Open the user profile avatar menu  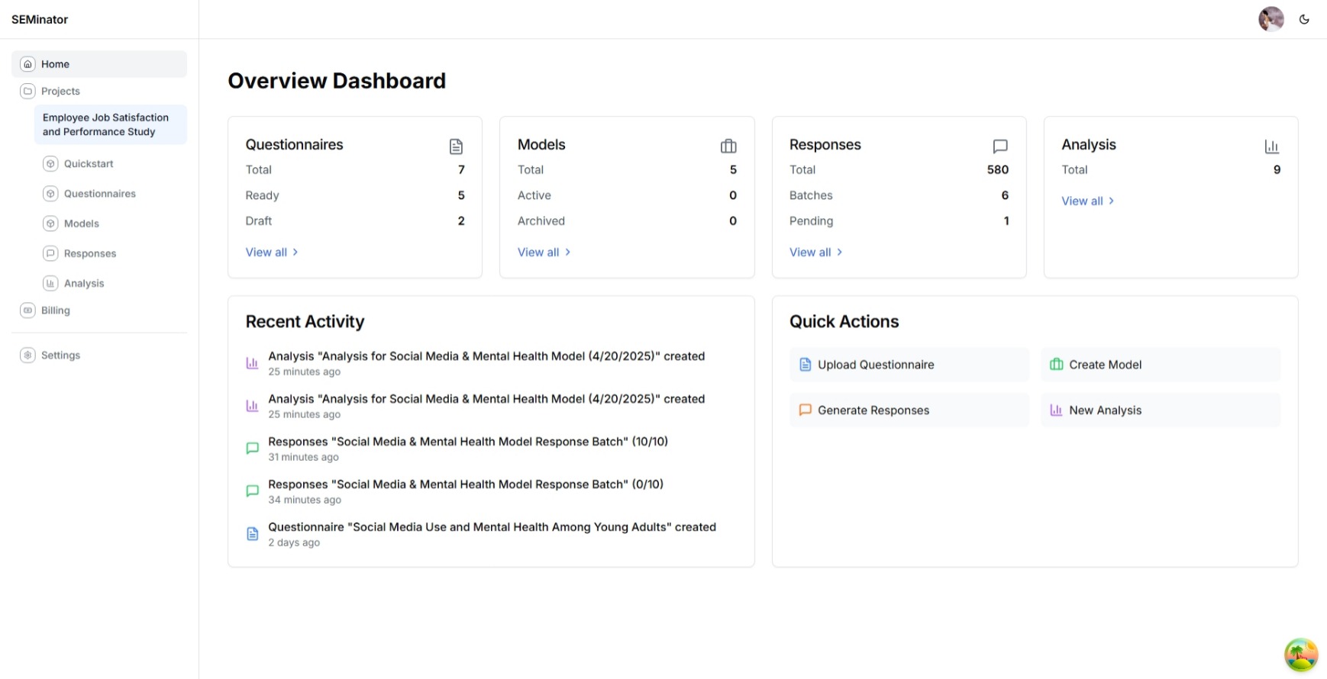[x=1270, y=19]
